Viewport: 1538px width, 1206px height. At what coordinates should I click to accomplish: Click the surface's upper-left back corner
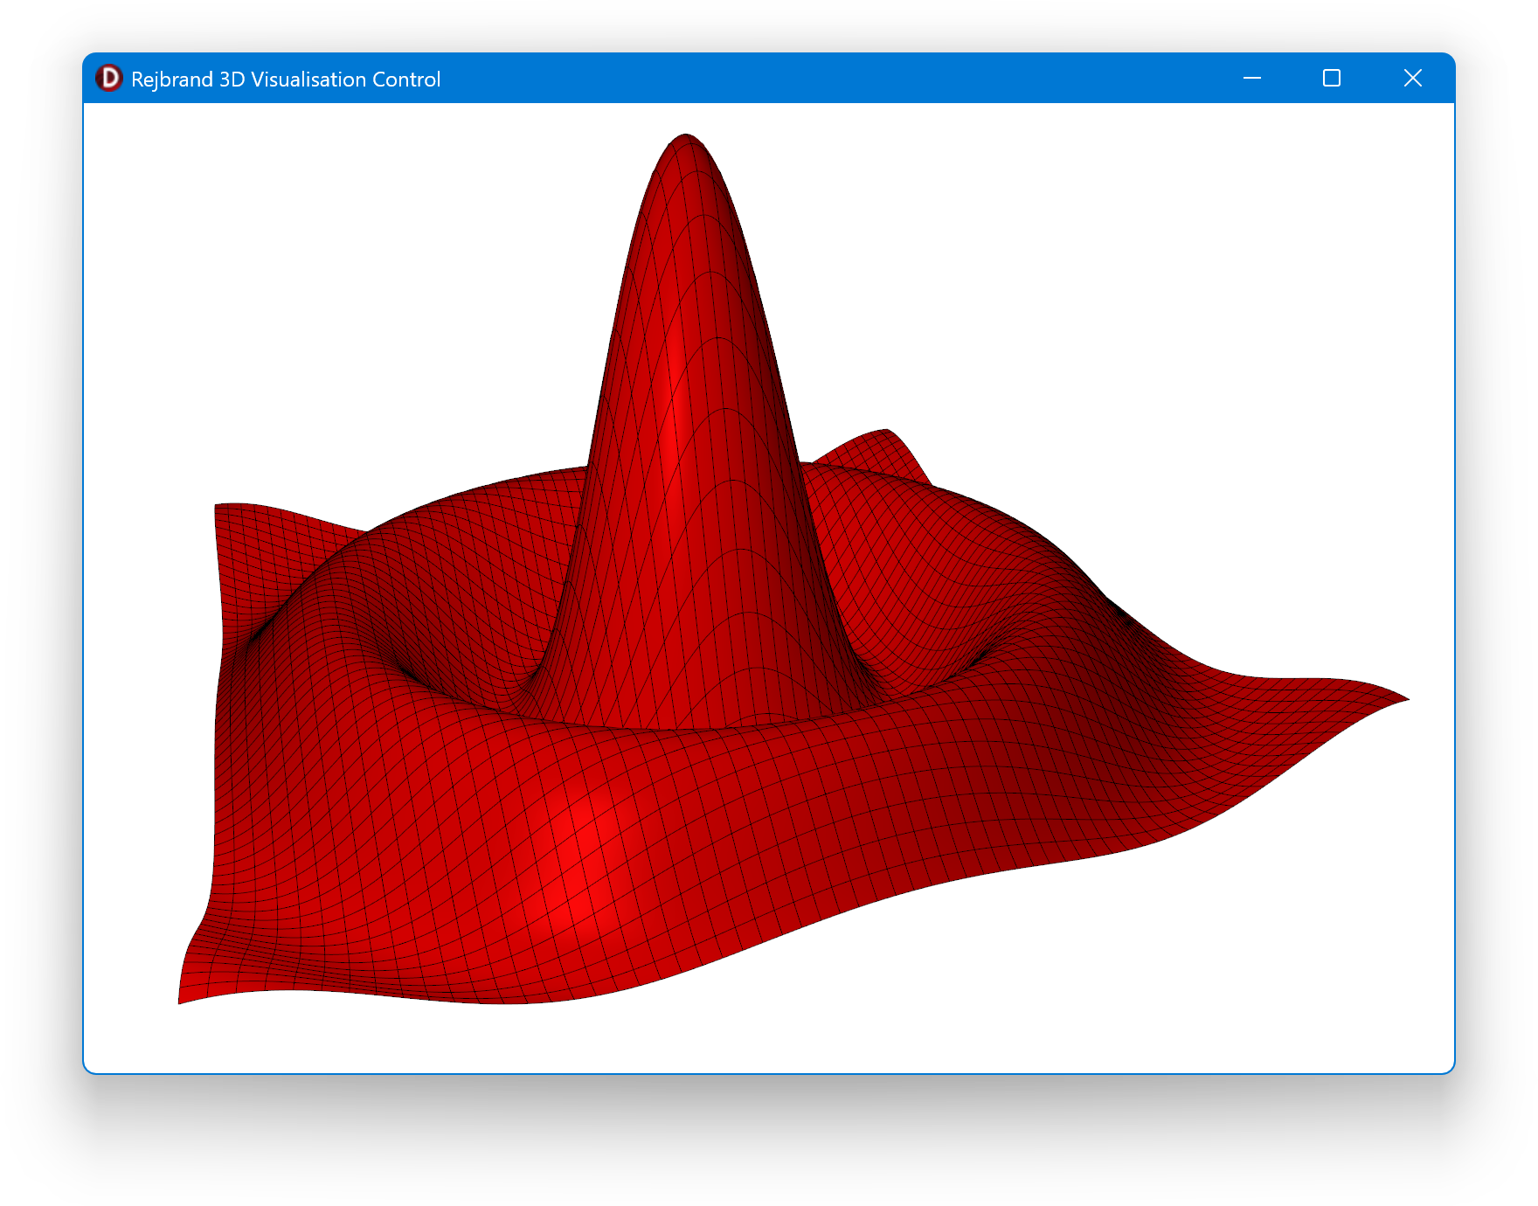[x=218, y=507]
